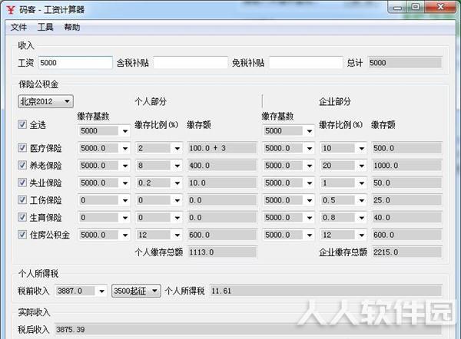The height and width of the screenshot is (339, 461).
Task: Toggle the 医疗保险 checkbox
Action: [22, 147]
